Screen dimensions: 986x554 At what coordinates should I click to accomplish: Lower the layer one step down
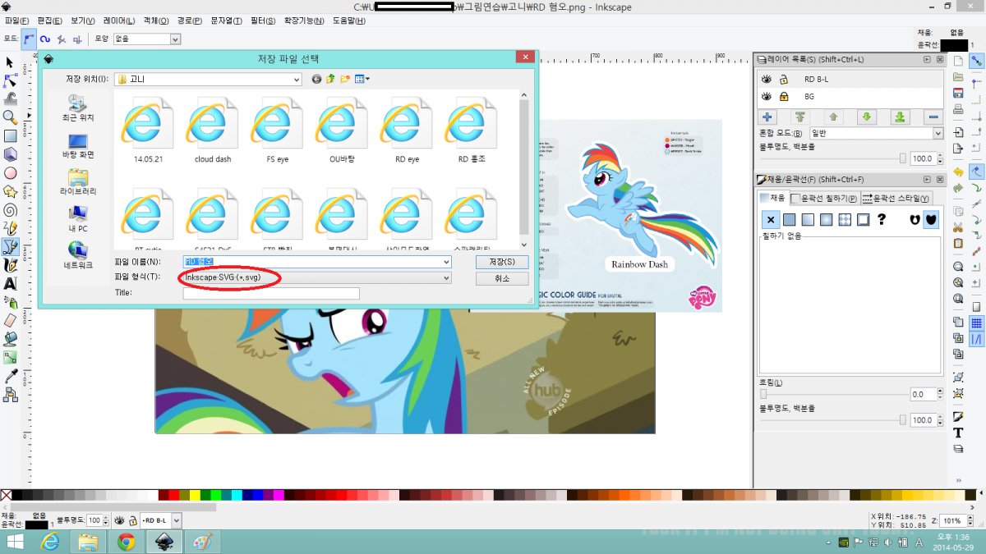pos(867,117)
